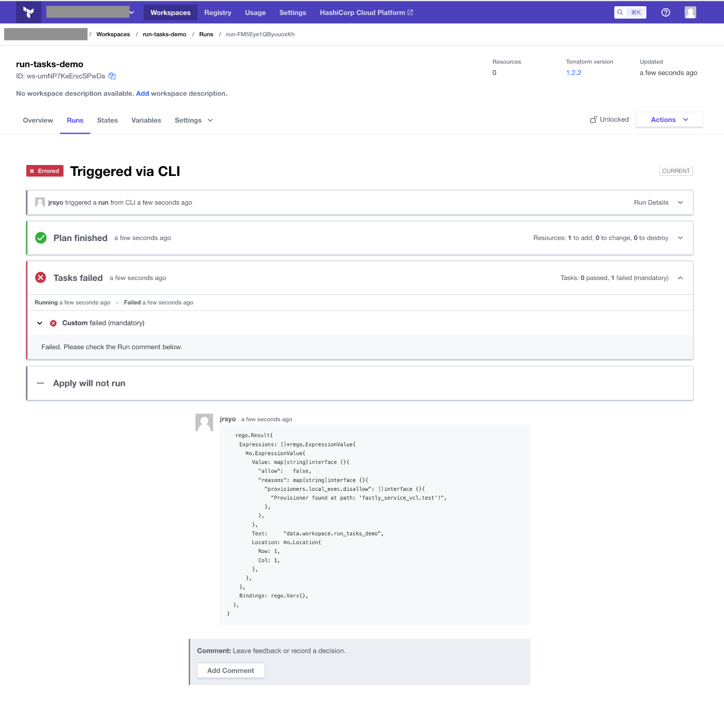Click the green Plan finished checkmark icon
The height and width of the screenshot is (704, 724).
(41, 238)
